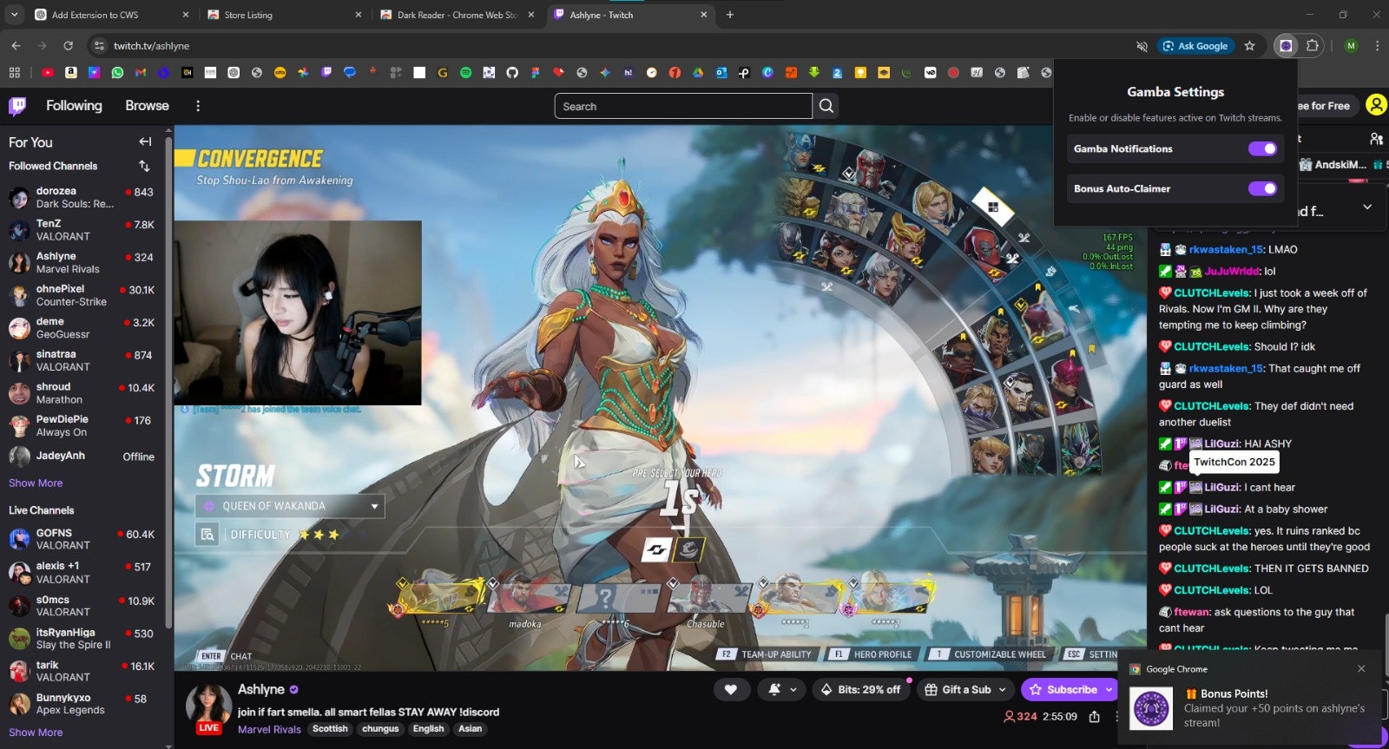The height and width of the screenshot is (749, 1389).
Task: Close the Bonus Points notification
Action: tap(1361, 668)
